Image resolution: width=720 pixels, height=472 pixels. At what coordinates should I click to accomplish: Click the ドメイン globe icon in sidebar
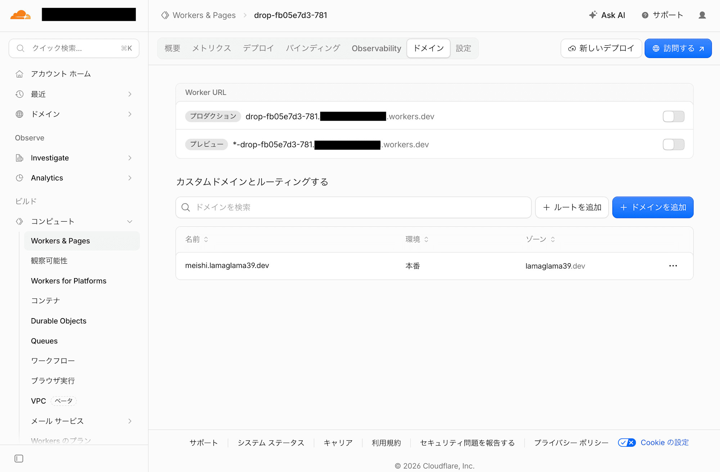(x=19, y=114)
